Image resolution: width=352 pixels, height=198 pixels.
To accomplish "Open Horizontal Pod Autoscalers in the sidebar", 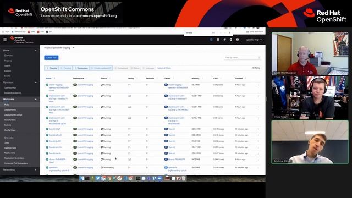I will click(x=16, y=163).
